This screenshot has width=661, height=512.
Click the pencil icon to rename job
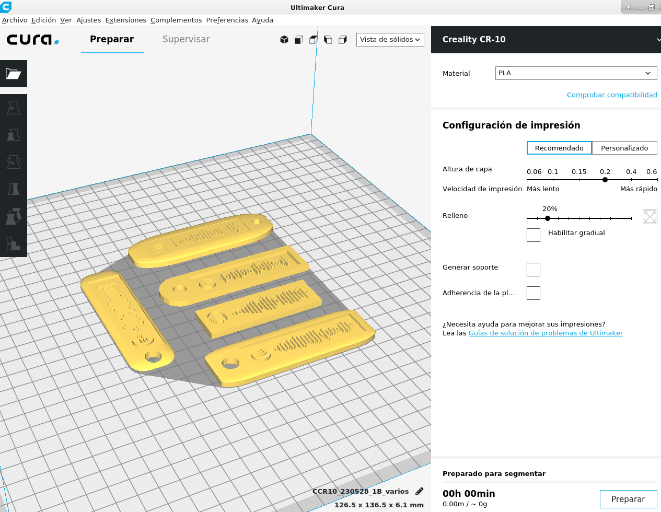point(419,491)
